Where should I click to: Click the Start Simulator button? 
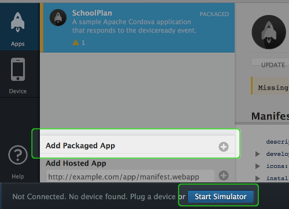(221, 196)
